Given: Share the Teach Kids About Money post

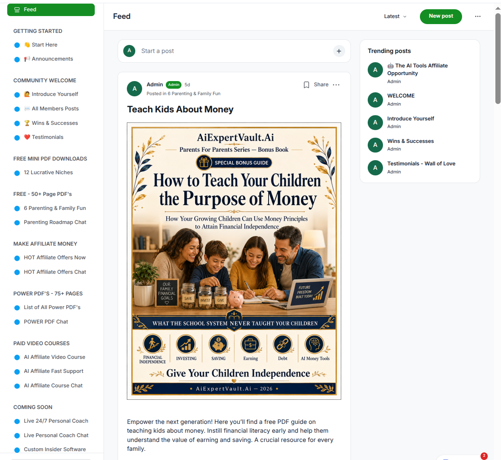Looking at the screenshot, I should click(321, 85).
